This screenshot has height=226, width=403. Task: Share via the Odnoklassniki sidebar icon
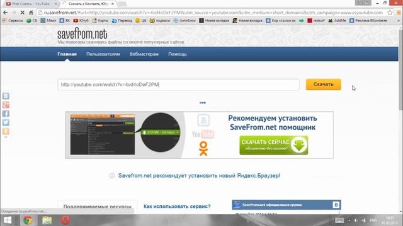point(6,131)
